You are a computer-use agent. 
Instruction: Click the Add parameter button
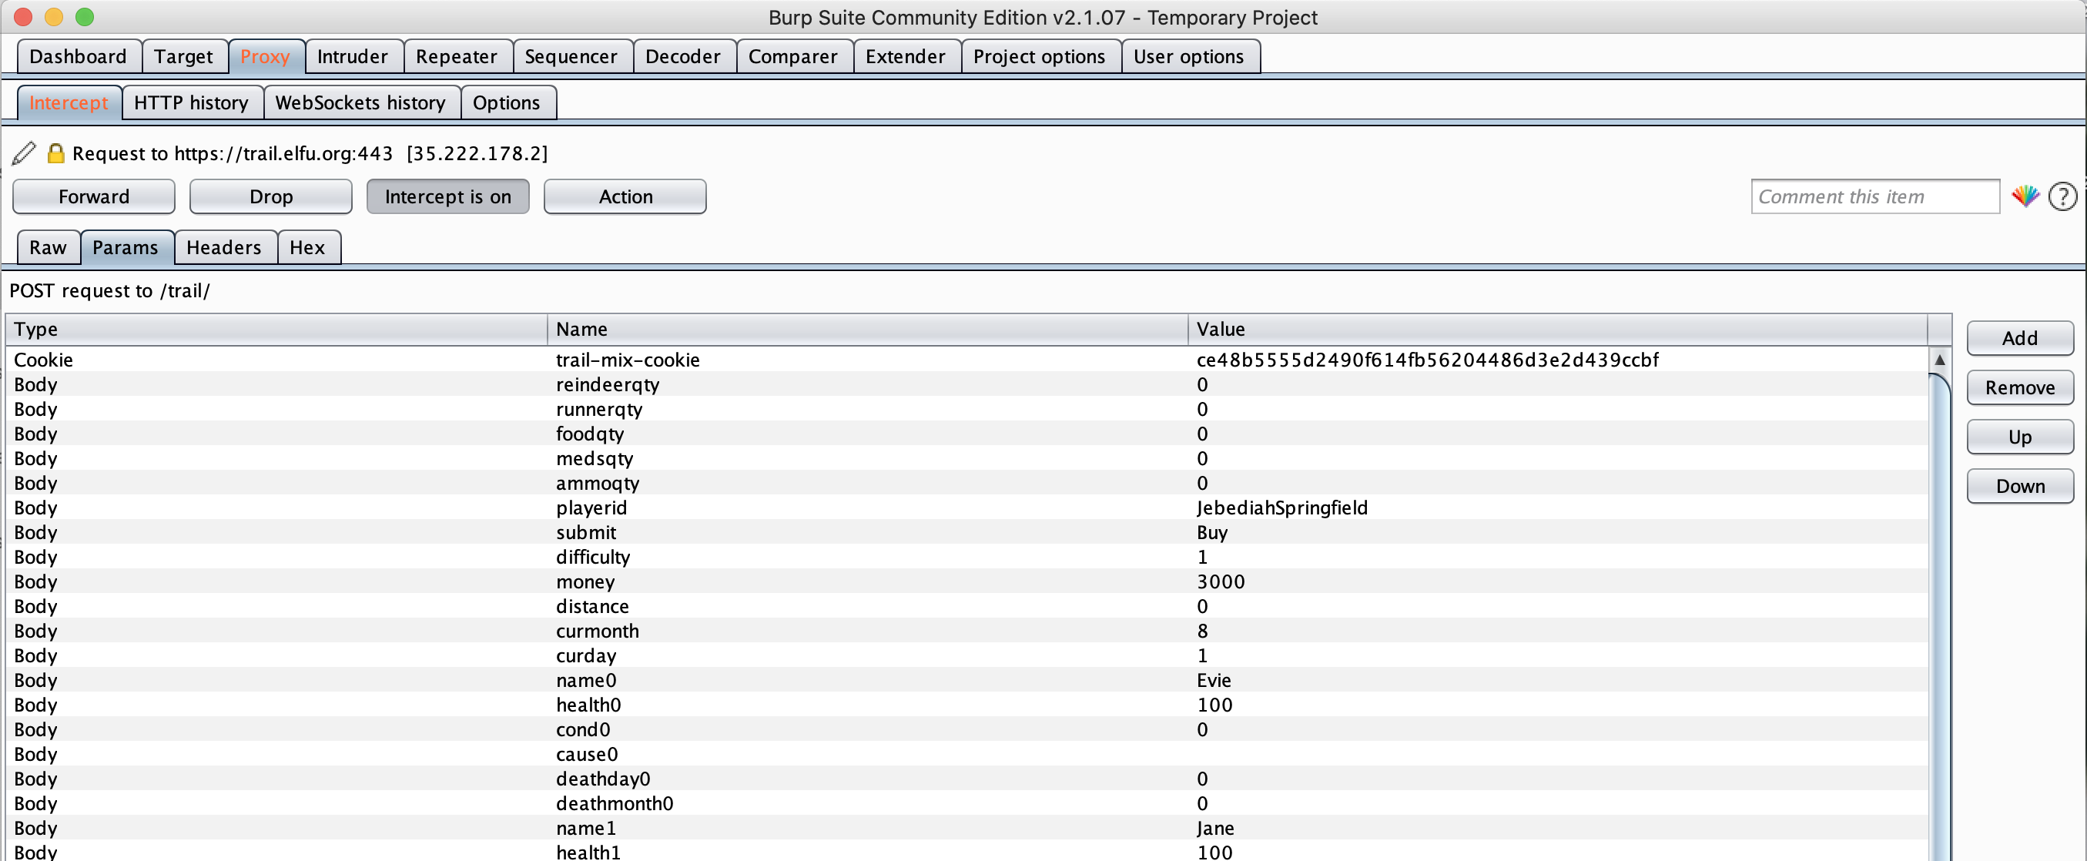pos(2020,339)
